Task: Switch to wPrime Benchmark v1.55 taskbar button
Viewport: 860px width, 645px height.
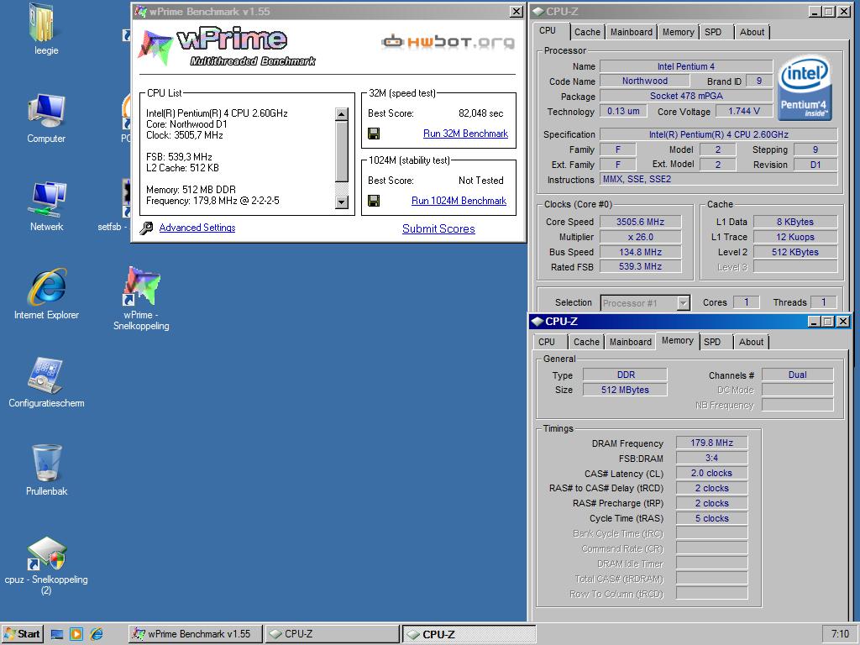Action: pos(195,634)
